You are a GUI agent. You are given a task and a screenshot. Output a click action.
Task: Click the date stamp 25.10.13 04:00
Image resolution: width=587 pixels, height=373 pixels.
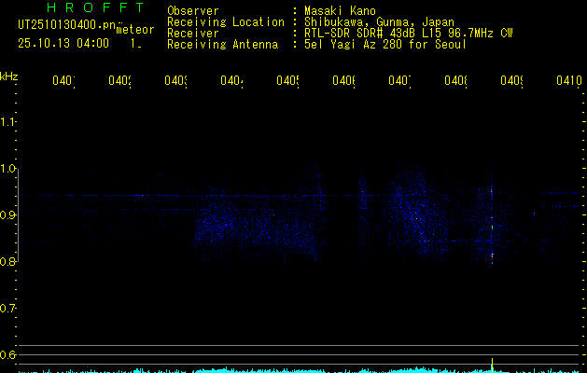[x=63, y=44]
